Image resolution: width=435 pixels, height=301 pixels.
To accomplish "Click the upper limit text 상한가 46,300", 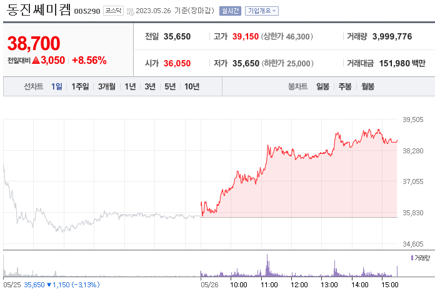I will [x=287, y=36].
